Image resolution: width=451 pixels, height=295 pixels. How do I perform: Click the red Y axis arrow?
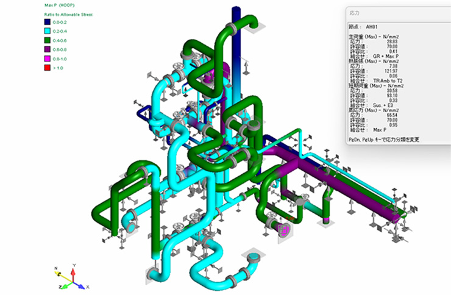73,272
